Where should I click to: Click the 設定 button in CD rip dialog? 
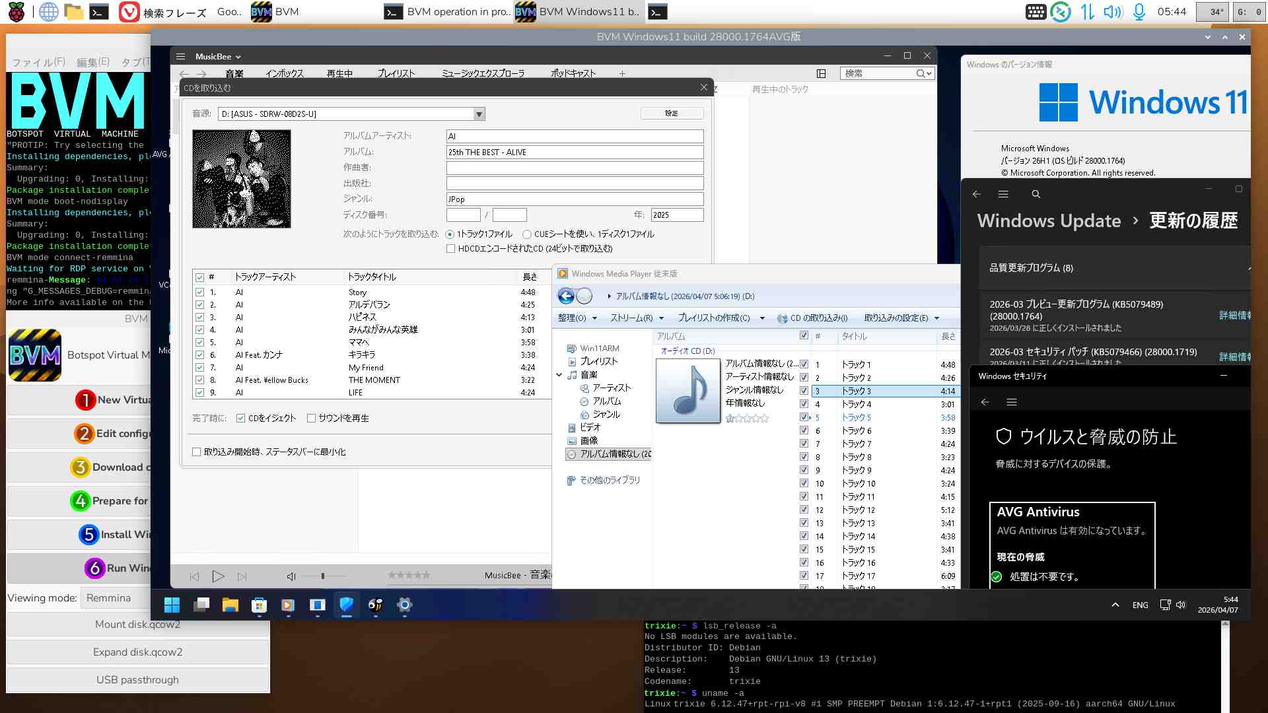click(671, 114)
